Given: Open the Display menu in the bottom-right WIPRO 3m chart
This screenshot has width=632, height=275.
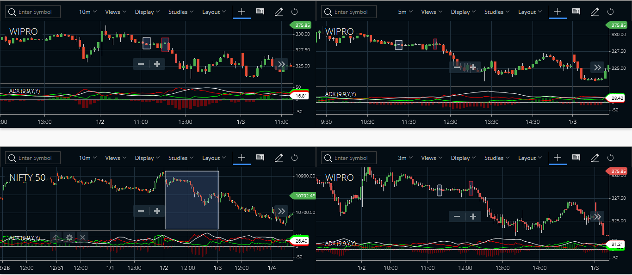Looking at the screenshot, I should click(464, 158).
